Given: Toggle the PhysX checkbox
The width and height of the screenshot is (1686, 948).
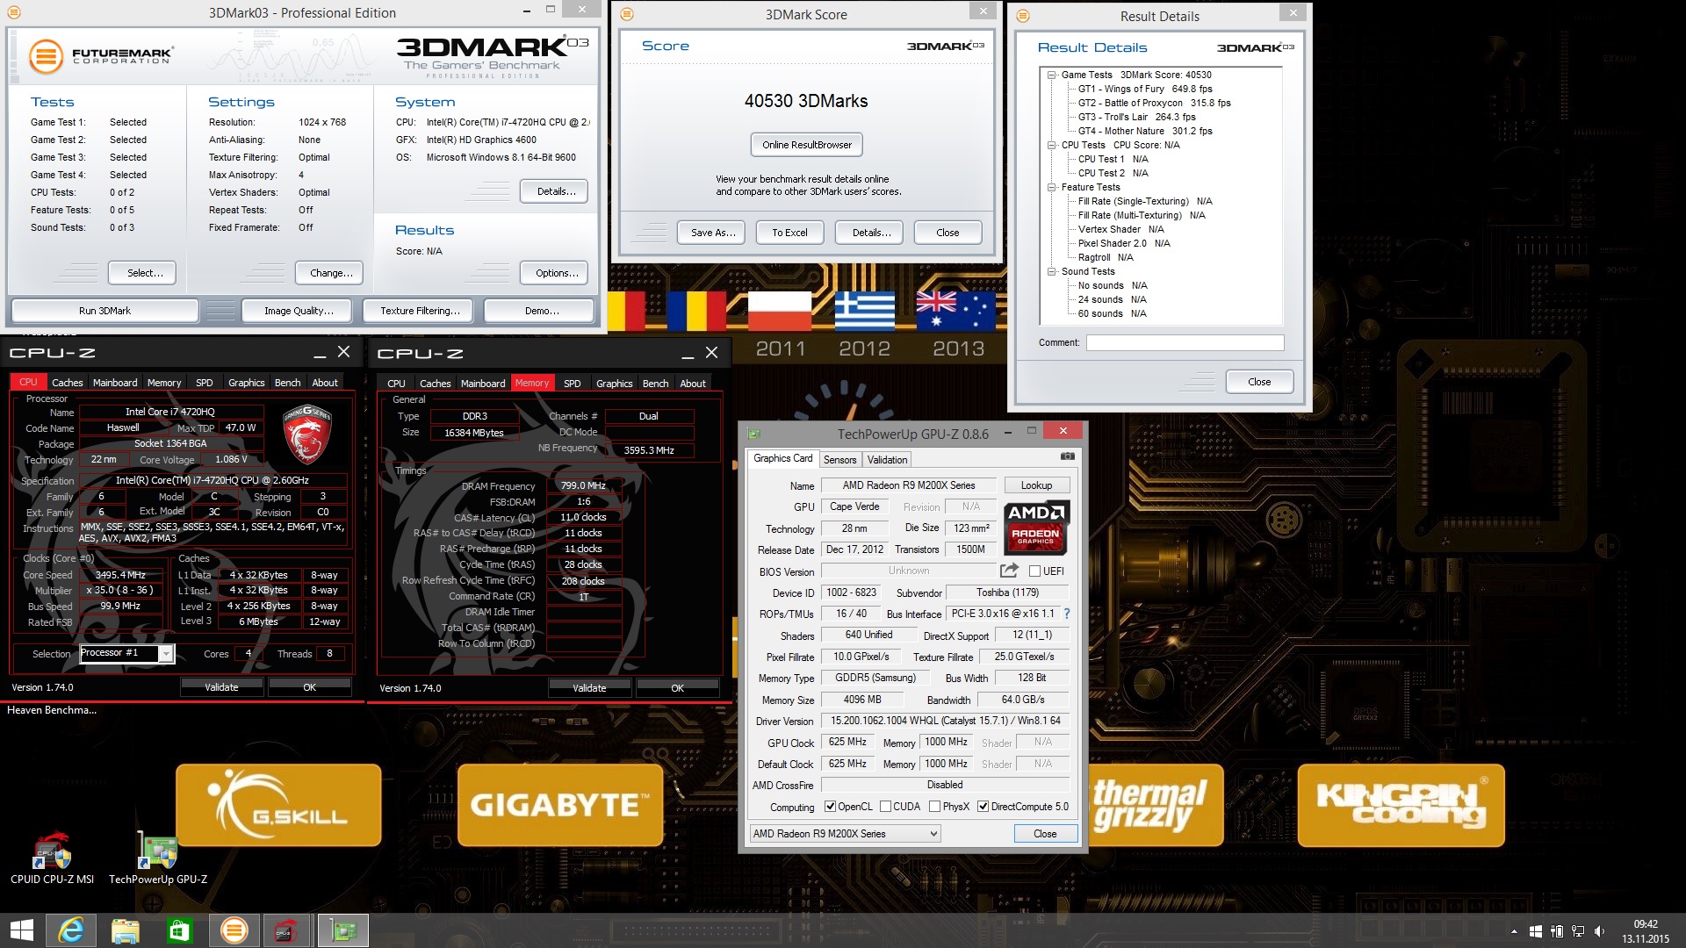Looking at the screenshot, I should [934, 807].
